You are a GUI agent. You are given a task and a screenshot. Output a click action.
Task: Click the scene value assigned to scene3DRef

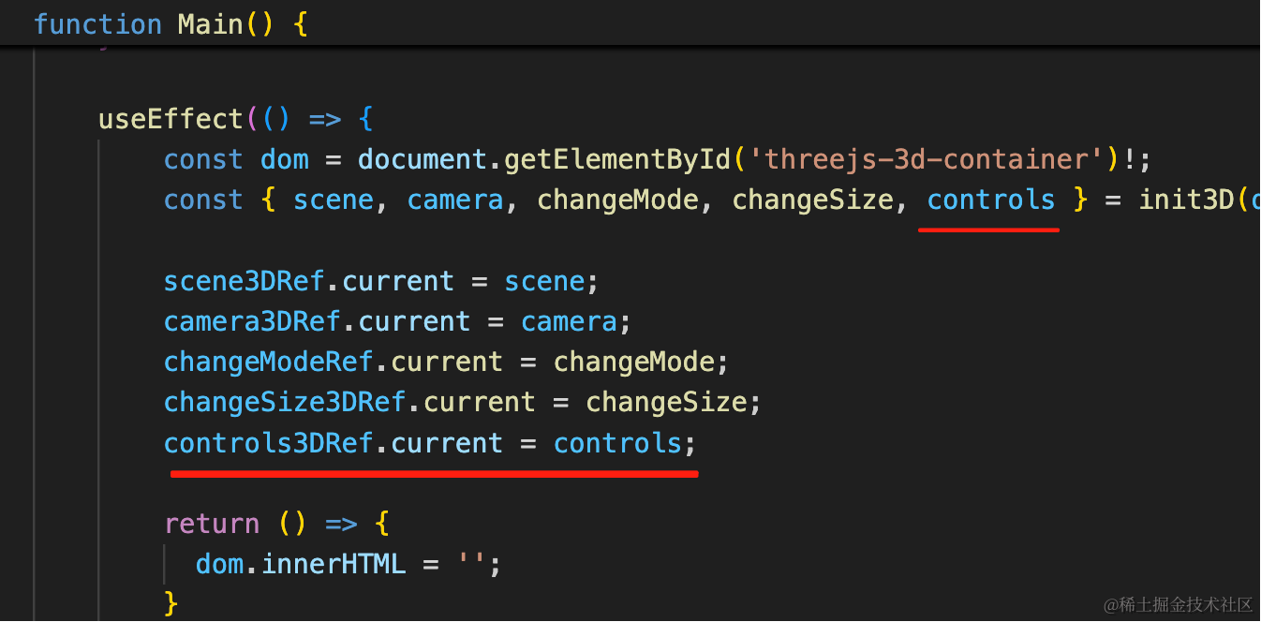[x=544, y=281]
